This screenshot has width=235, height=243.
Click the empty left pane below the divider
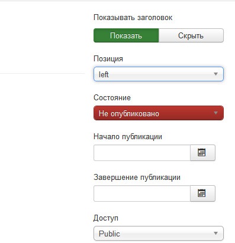pyautogui.click(x=43, y=157)
